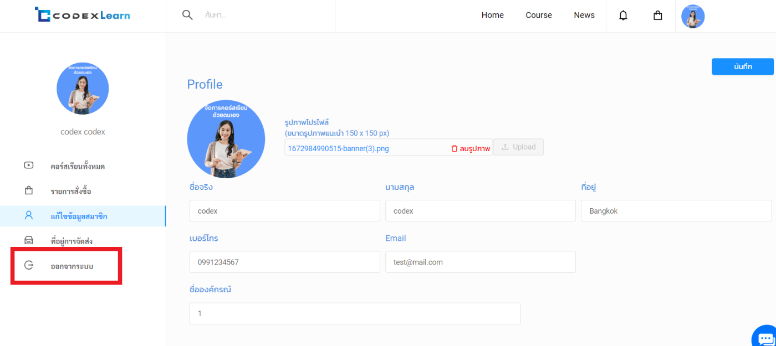Focus the เบอร์โทร phone number field
776x346 pixels.
coord(284,262)
